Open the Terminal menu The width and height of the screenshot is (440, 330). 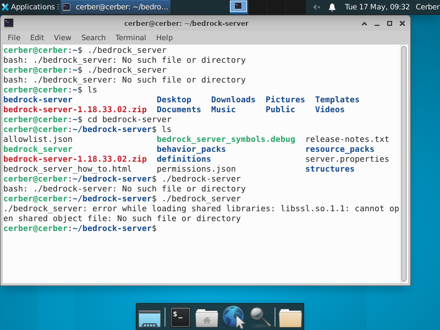(x=130, y=37)
